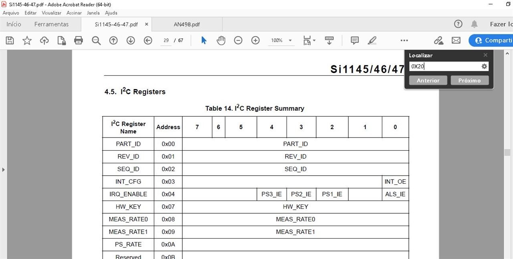This screenshot has width=513, height=259.
Task: Click the IRQ_ENABLE register name cell
Action: tap(128, 194)
